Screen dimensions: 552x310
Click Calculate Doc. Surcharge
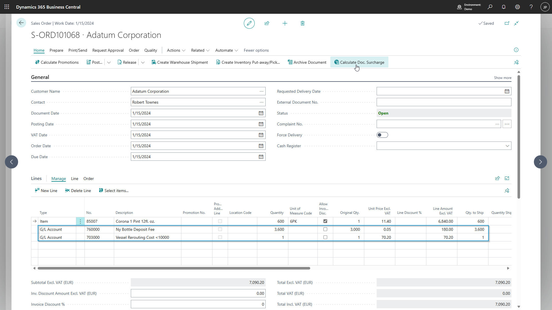(359, 62)
